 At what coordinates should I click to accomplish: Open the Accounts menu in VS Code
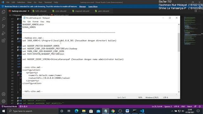point(3,94)
